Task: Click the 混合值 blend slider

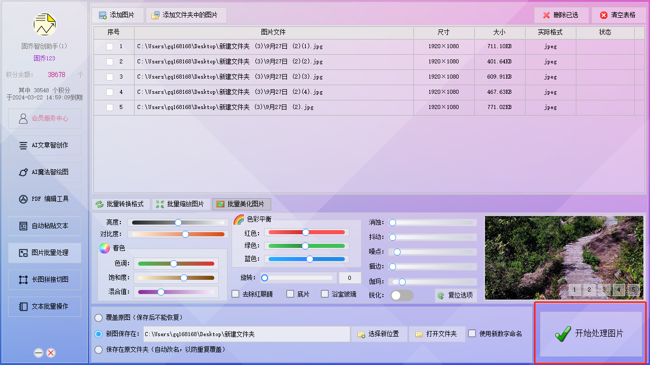Action: tap(176, 292)
